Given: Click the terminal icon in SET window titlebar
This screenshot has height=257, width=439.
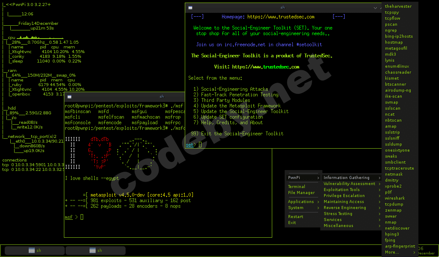Looking at the screenshot, I should (190, 8).
